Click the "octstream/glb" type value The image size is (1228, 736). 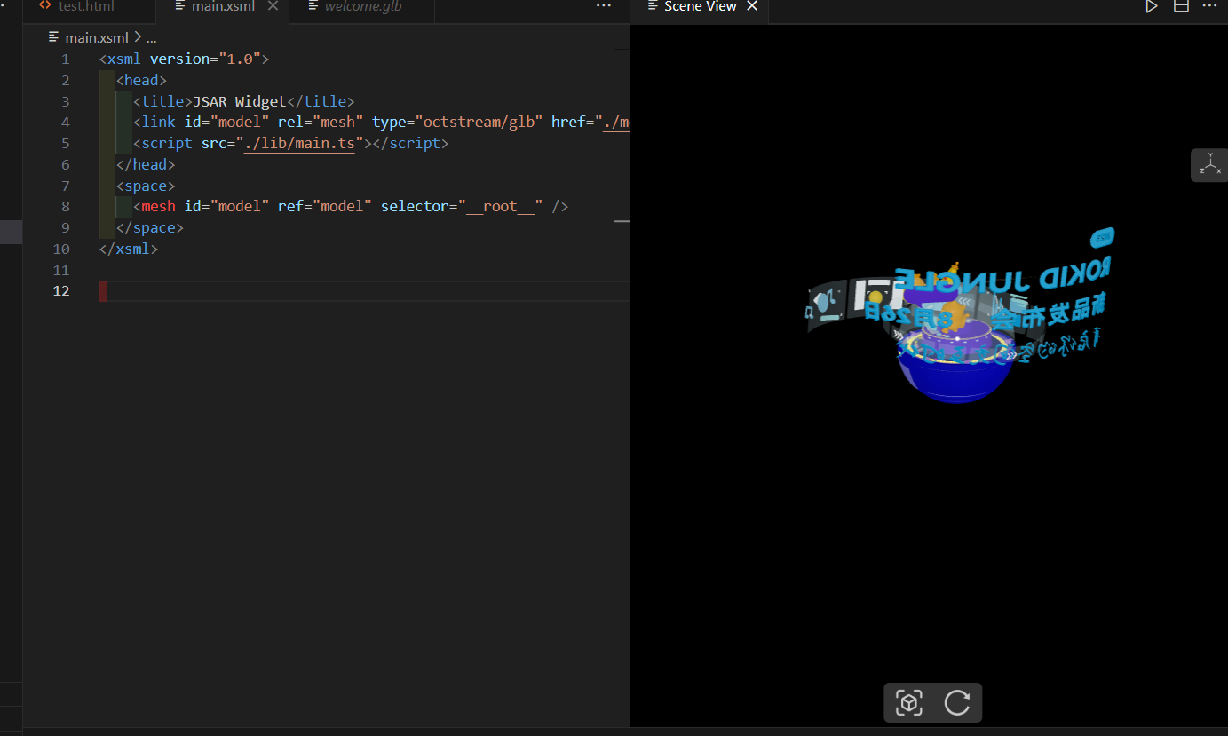click(x=479, y=123)
